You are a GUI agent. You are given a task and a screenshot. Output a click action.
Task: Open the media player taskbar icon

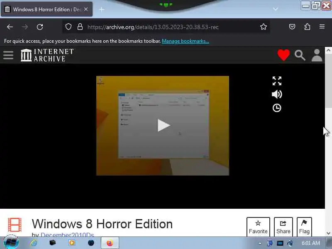click(x=72, y=243)
